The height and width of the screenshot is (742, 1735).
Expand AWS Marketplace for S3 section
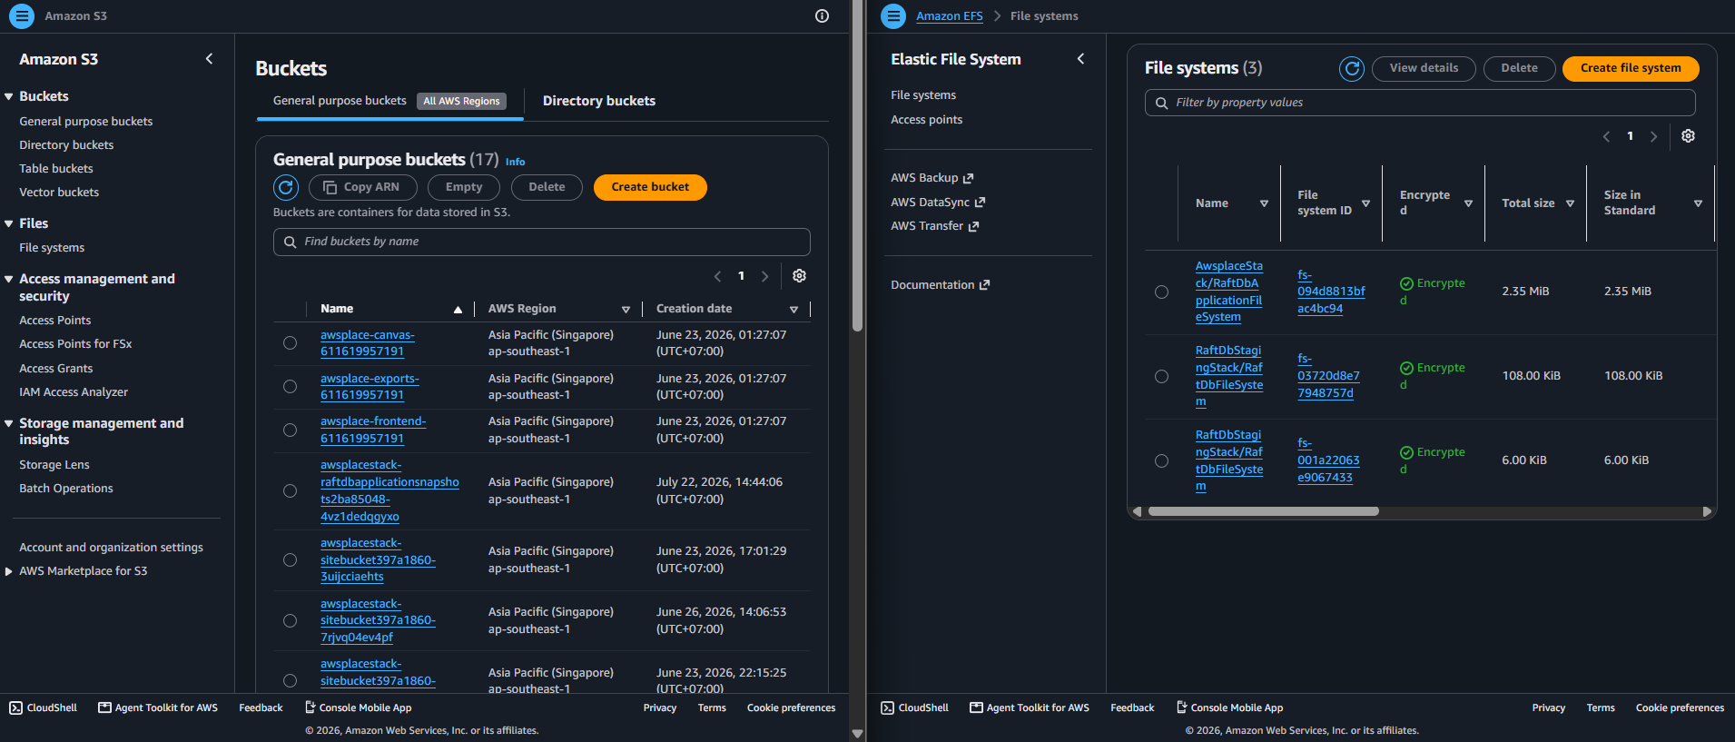tap(9, 571)
